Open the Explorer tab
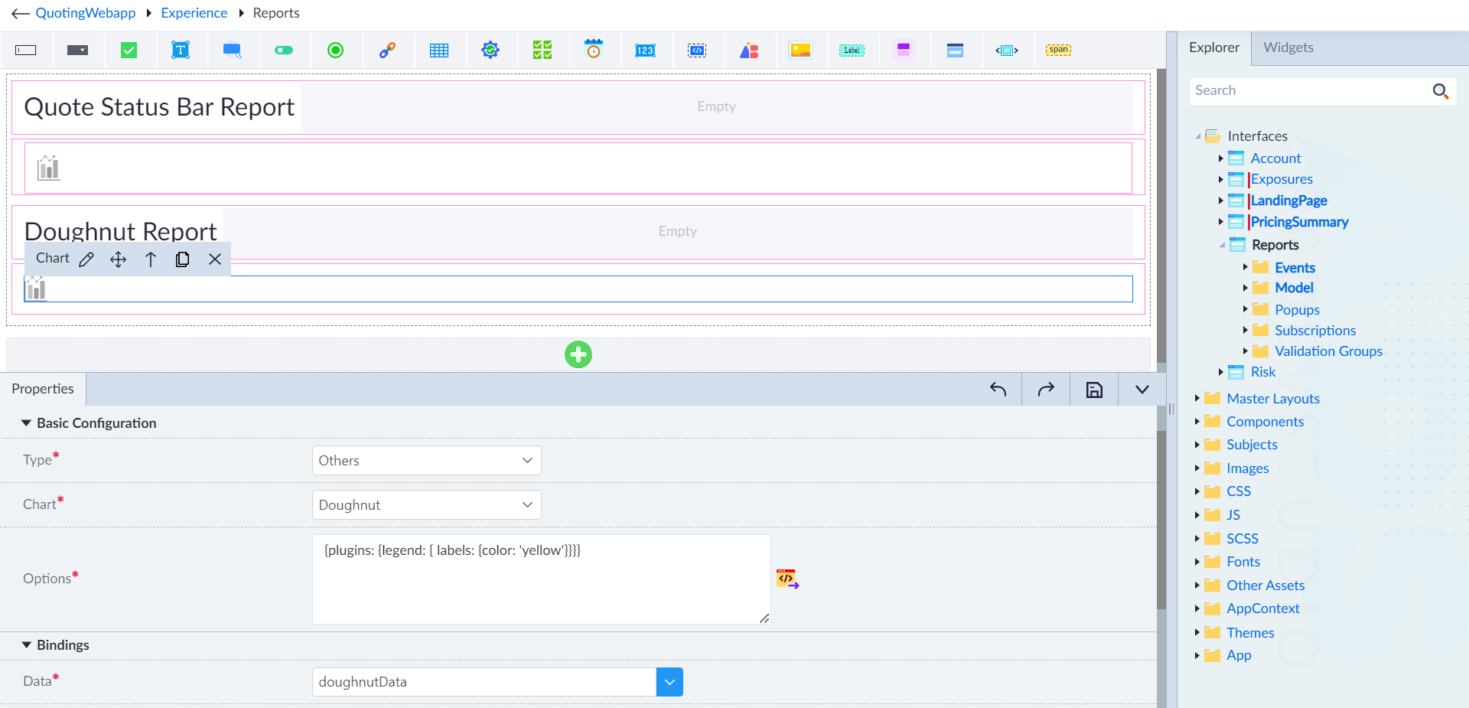This screenshot has width=1469, height=708. 1214,47
